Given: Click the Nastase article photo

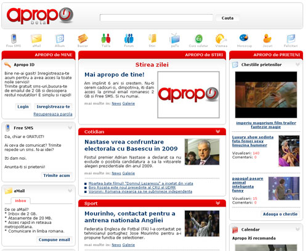Looking at the screenshot, I should click(202, 152).
